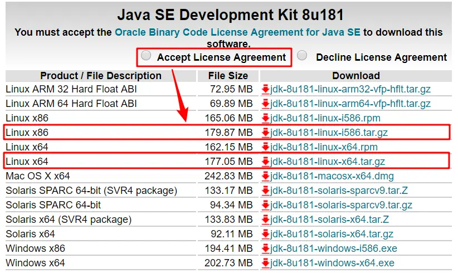Click Solaris x64 (SVR4 package) description

pos(69,220)
